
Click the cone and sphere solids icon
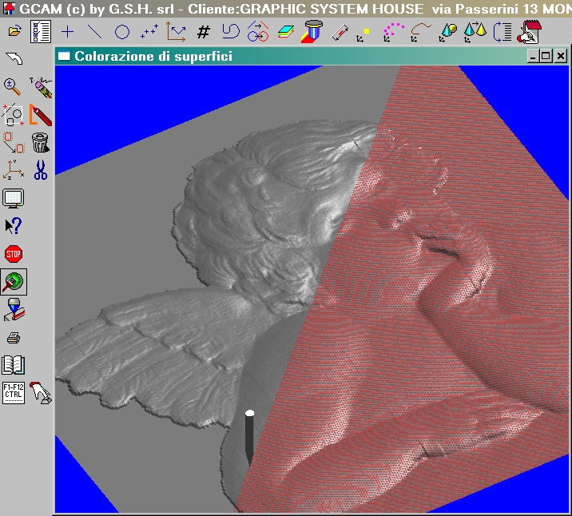(x=448, y=33)
